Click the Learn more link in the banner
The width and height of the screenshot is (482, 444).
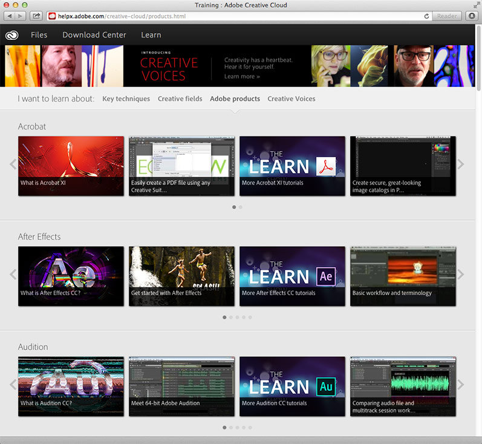pyautogui.click(x=242, y=77)
